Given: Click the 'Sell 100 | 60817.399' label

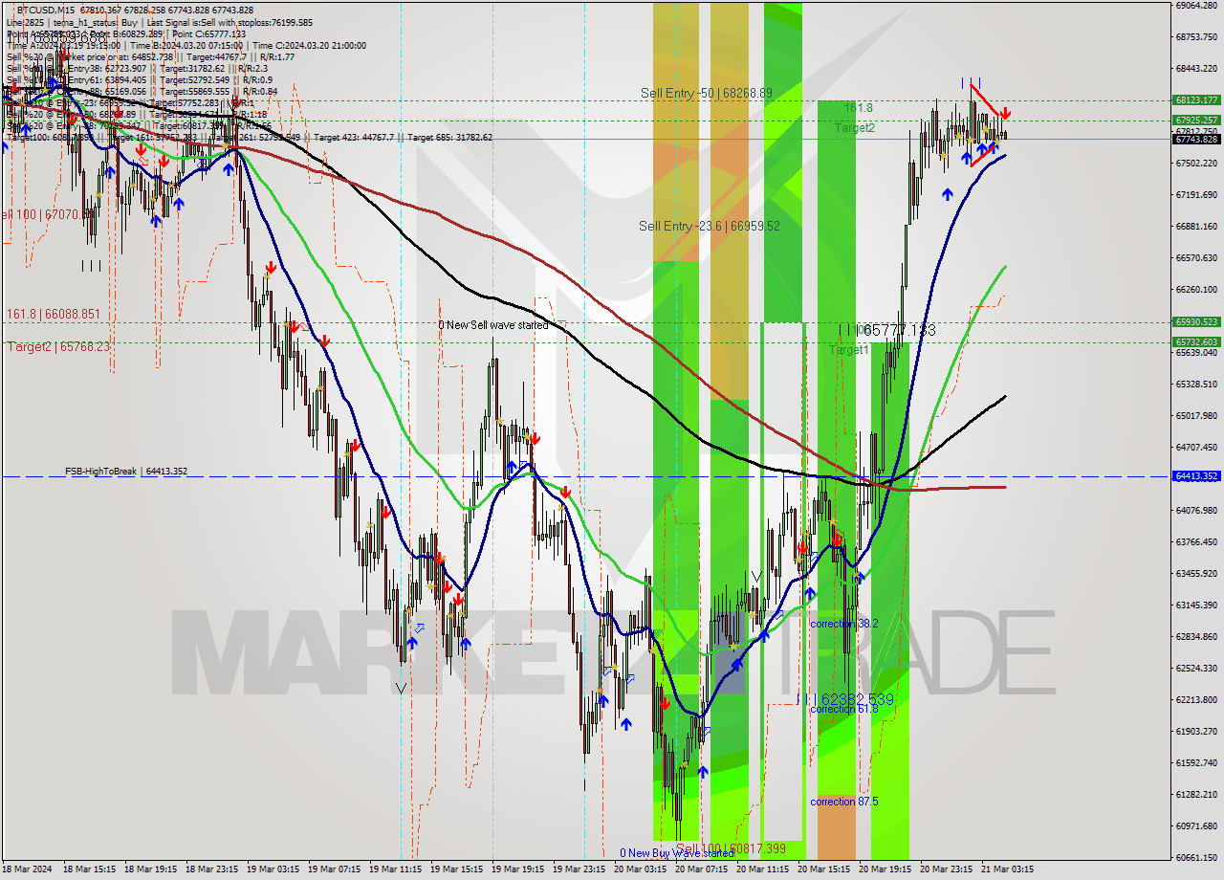Looking at the screenshot, I should pos(731,848).
